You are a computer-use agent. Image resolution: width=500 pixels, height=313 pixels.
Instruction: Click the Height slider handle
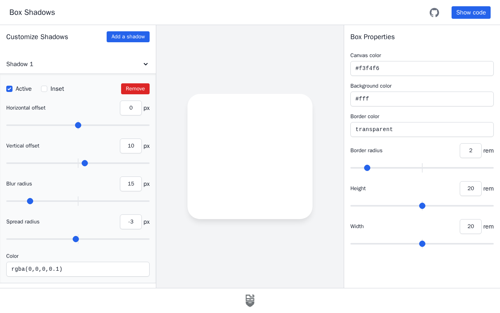click(x=422, y=206)
